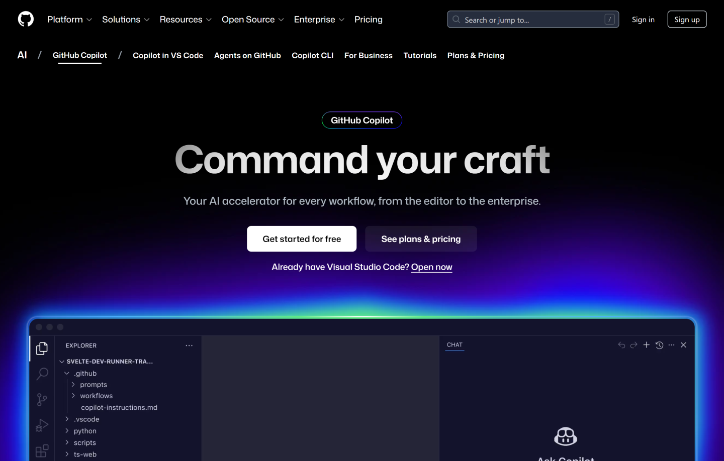Click the Explorer panel more-actions ellipsis

[x=189, y=345]
